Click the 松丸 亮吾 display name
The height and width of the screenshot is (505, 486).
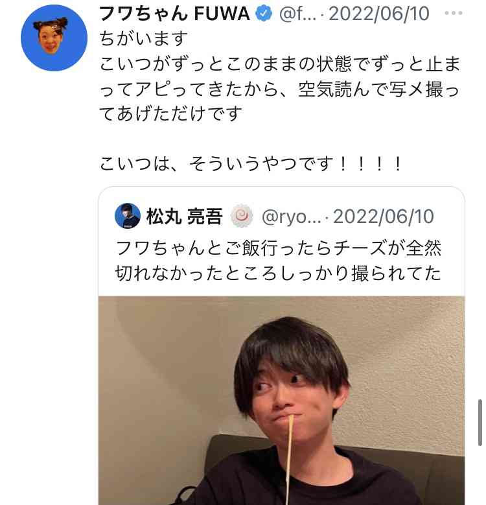184,217
